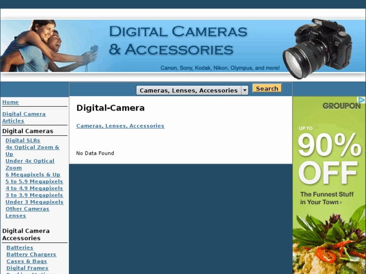The width and height of the screenshot is (366, 274).
Task: Click the Canon camera image in banner
Action: pos(317,48)
